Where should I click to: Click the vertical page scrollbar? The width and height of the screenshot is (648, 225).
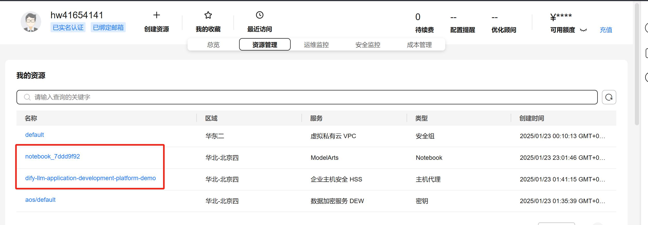click(x=637, y=64)
